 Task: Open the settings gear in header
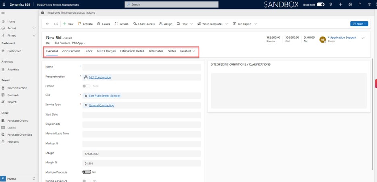(350, 4)
